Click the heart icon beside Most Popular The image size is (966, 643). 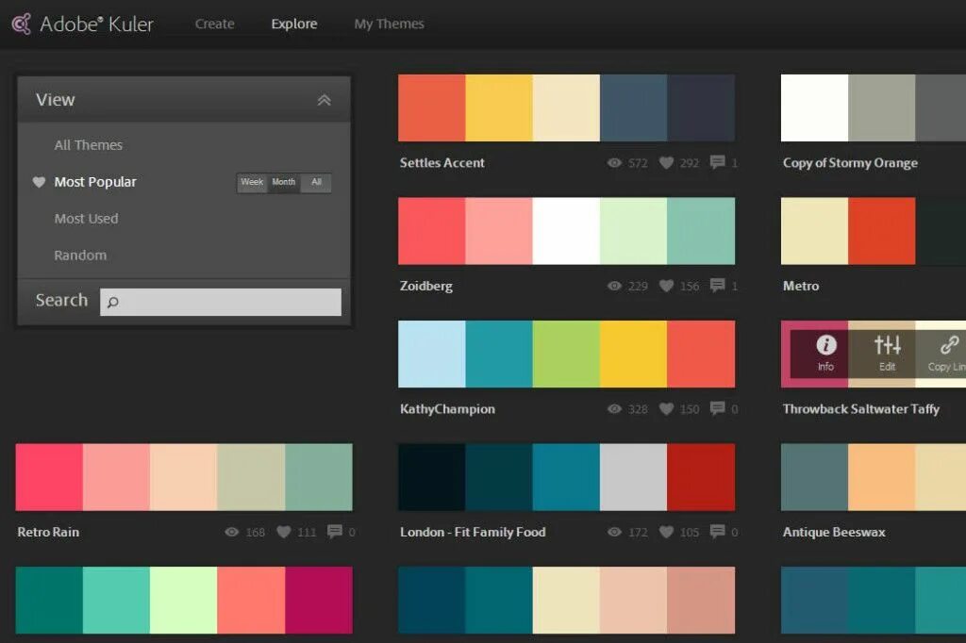(x=39, y=182)
